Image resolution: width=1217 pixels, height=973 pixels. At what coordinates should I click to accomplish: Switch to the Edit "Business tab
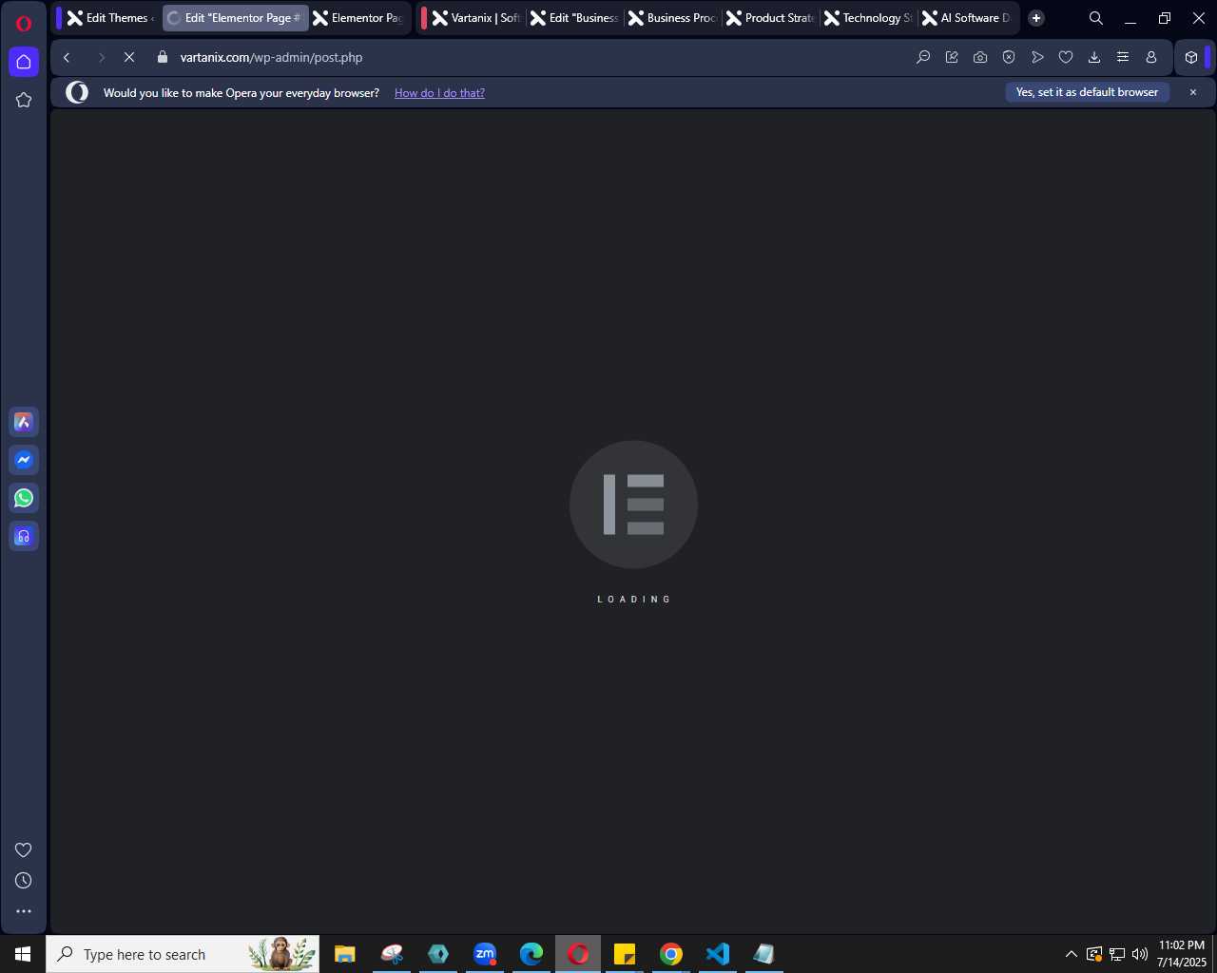click(575, 18)
